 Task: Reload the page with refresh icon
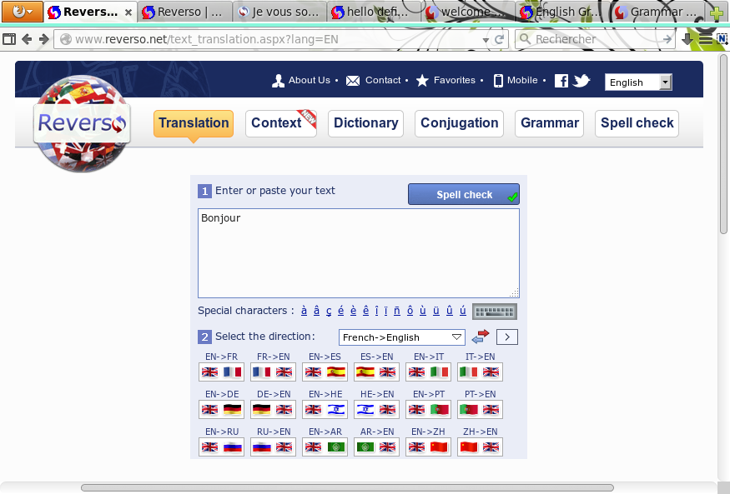click(x=499, y=39)
